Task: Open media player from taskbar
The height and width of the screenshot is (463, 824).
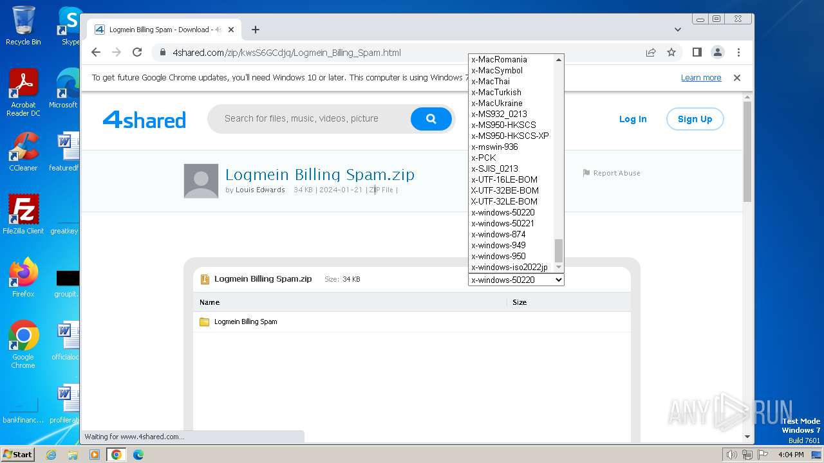Action: [x=95, y=455]
